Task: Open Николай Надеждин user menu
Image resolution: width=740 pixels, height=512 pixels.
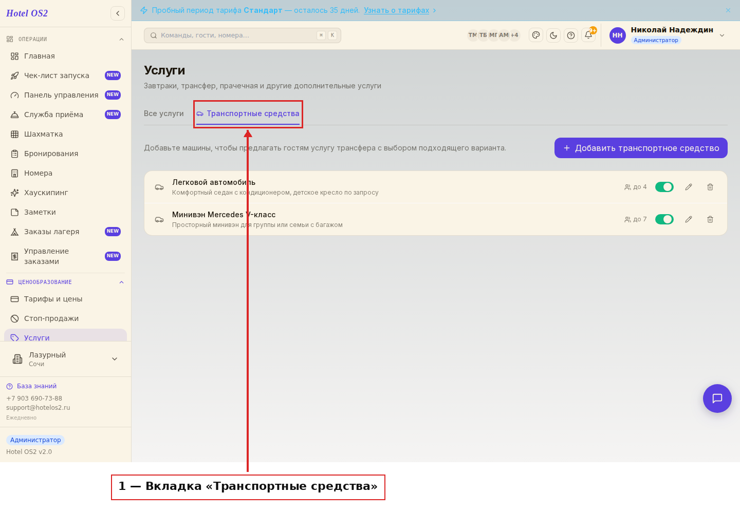Action: (668, 35)
